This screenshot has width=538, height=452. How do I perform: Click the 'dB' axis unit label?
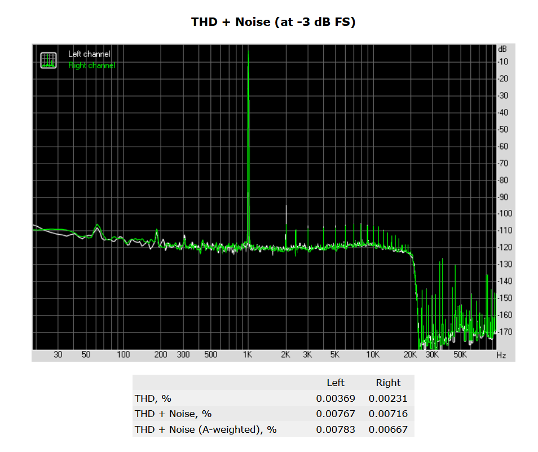pyautogui.click(x=502, y=49)
